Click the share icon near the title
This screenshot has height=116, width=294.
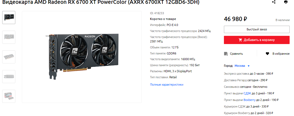pyautogui.click(x=274, y=2)
